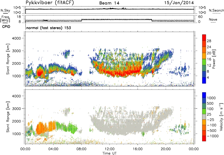
Task: Click the '100' value on Velocity colorbar
Action: point(210,109)
